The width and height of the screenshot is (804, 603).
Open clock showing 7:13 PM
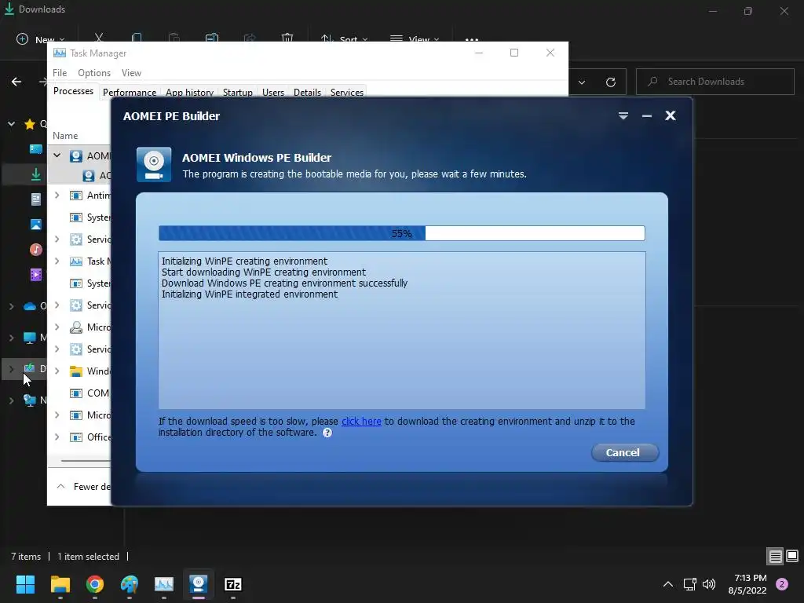click(x=747, y=584)
